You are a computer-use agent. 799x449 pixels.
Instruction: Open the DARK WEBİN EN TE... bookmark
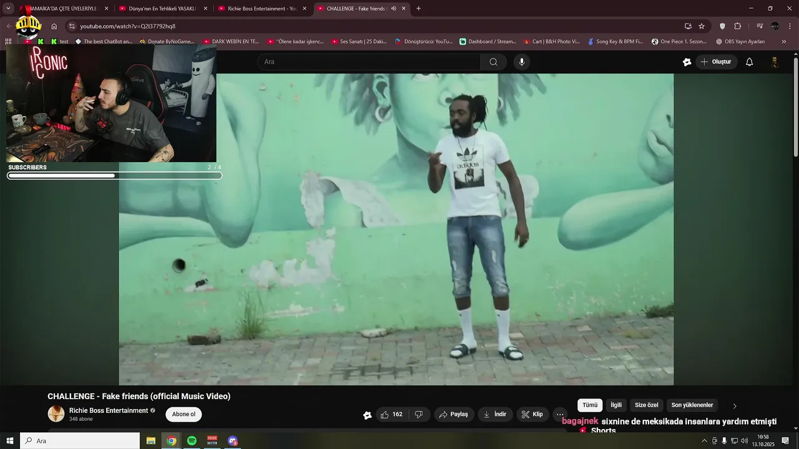[x=232, y=42]
